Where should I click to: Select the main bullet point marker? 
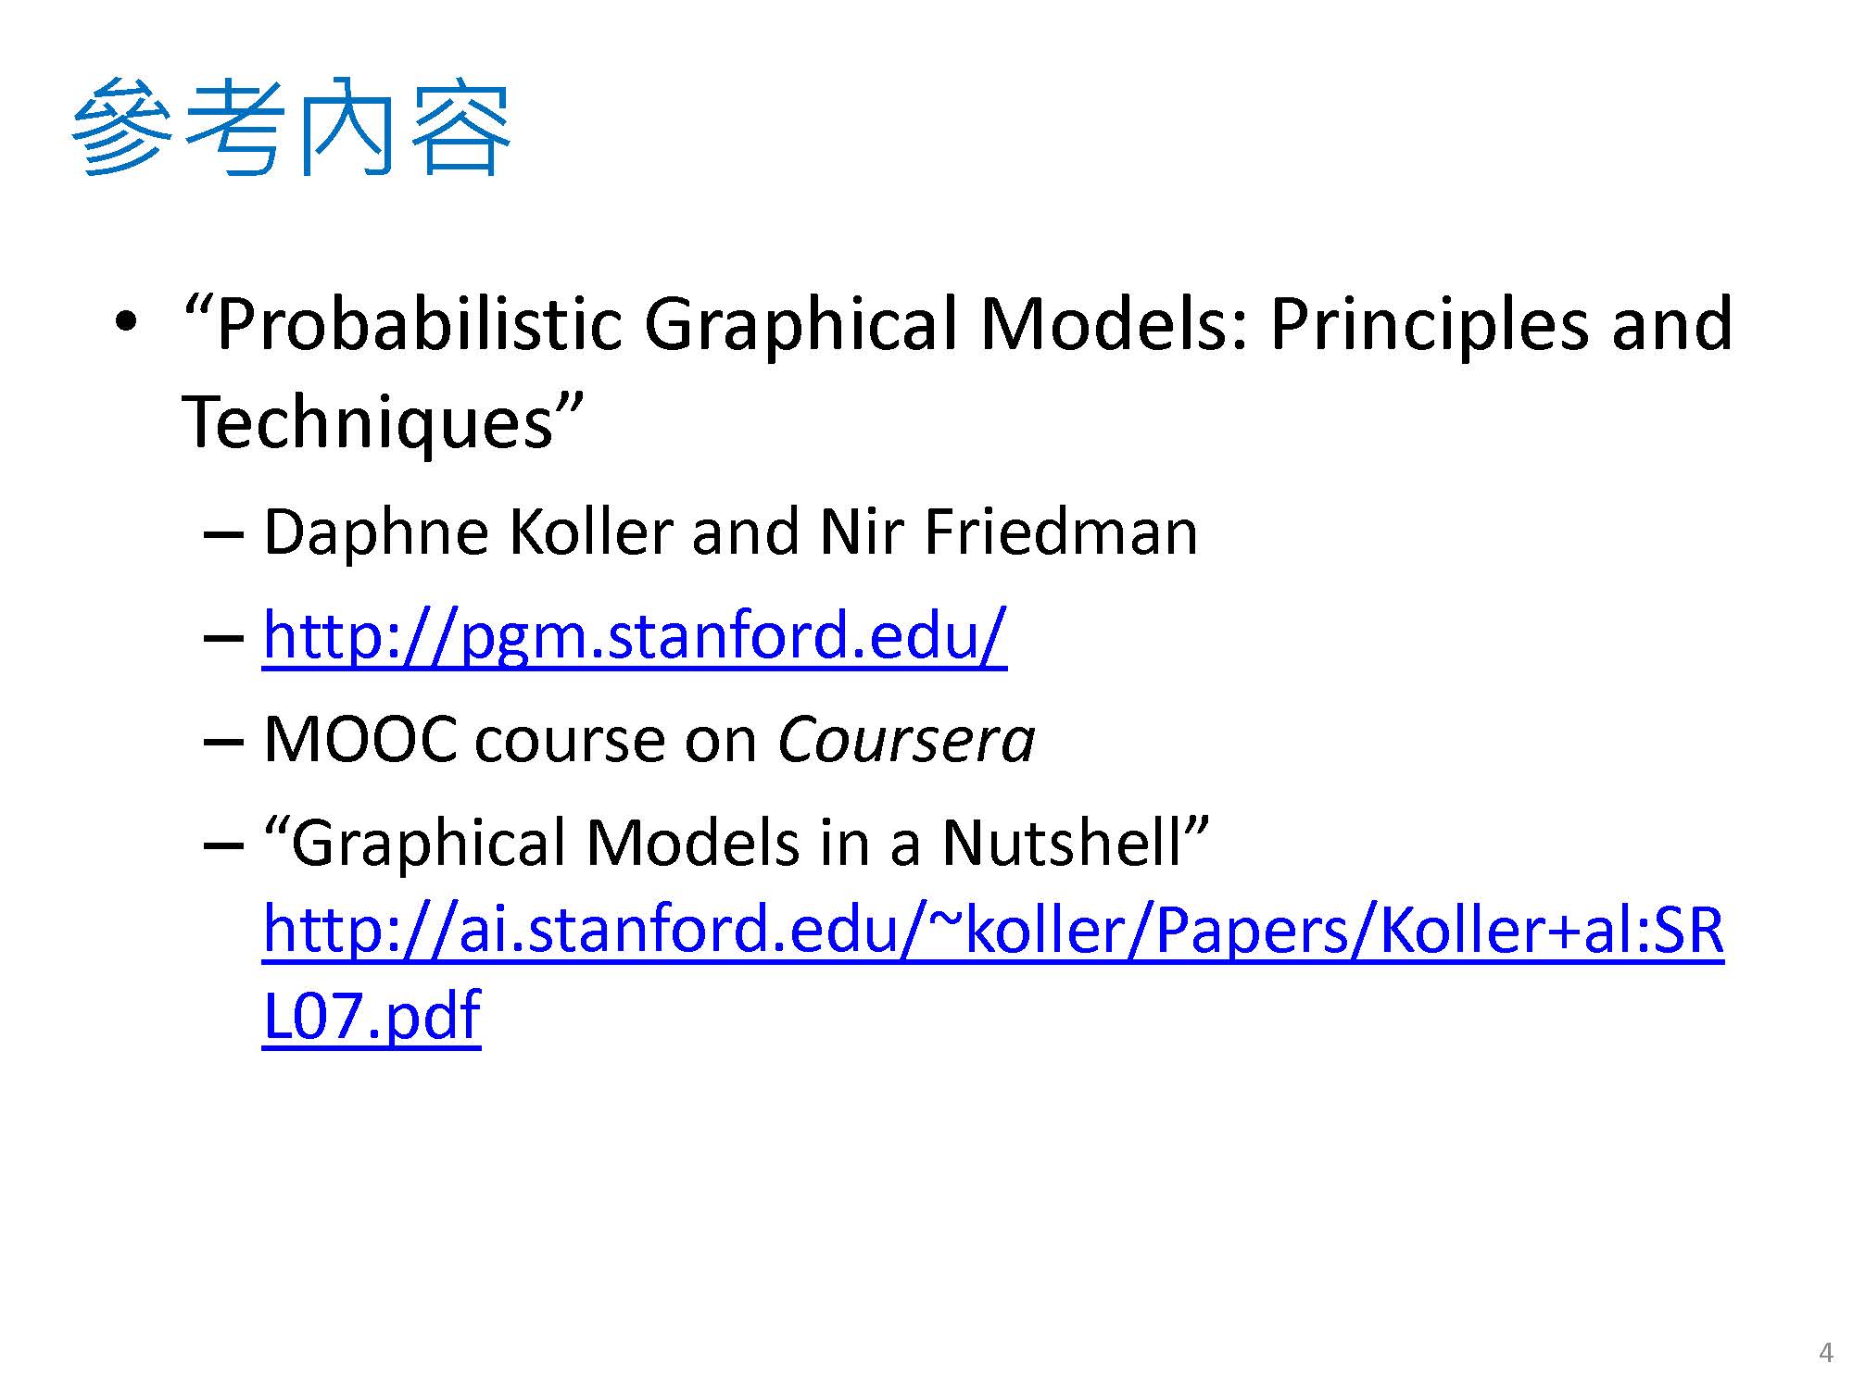click(x=127, y=323)
